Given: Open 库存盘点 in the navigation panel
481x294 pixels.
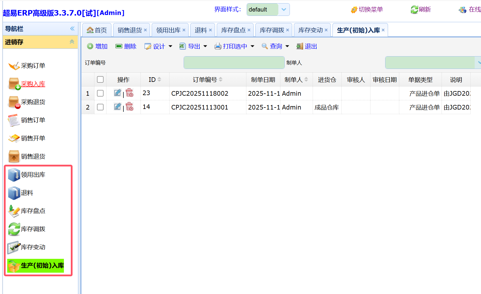Looking at the screenshot, I should [x=33, y=211].
